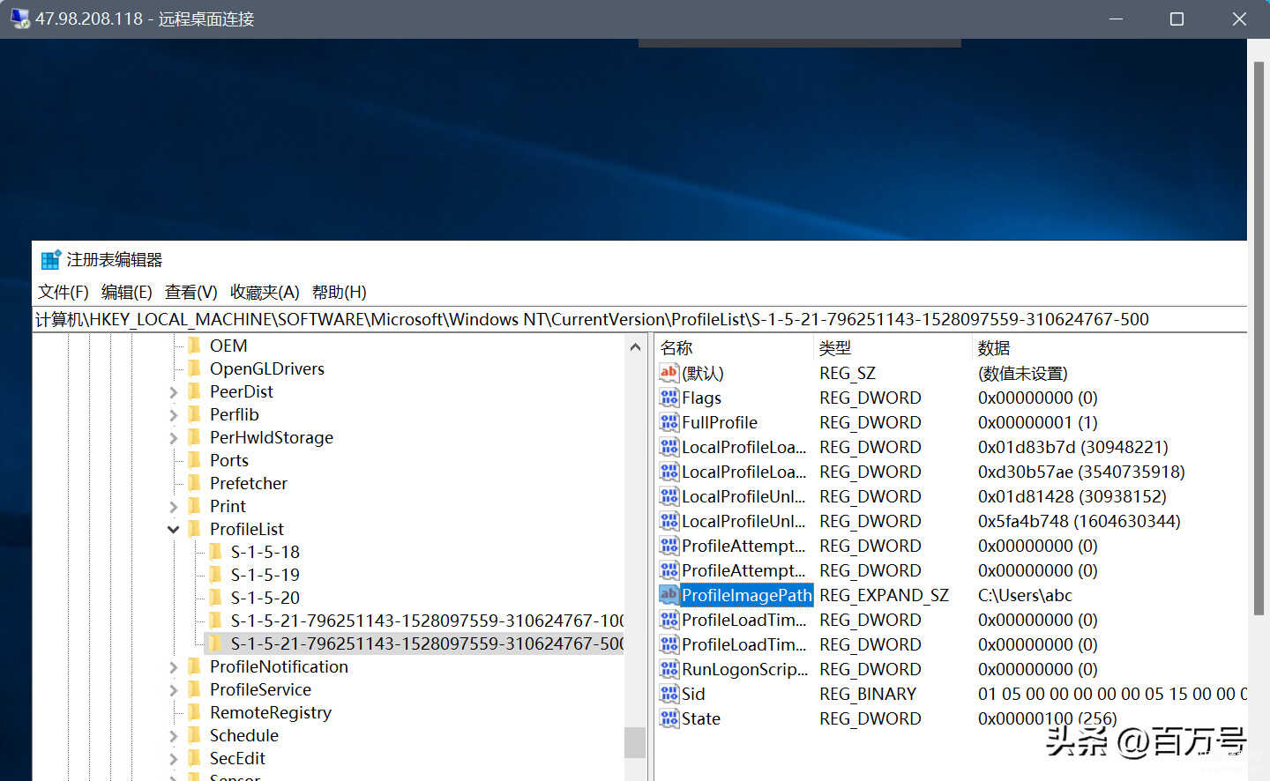
Task: Select the S-1-5-18 folder icon
Action: coord(215,552)
